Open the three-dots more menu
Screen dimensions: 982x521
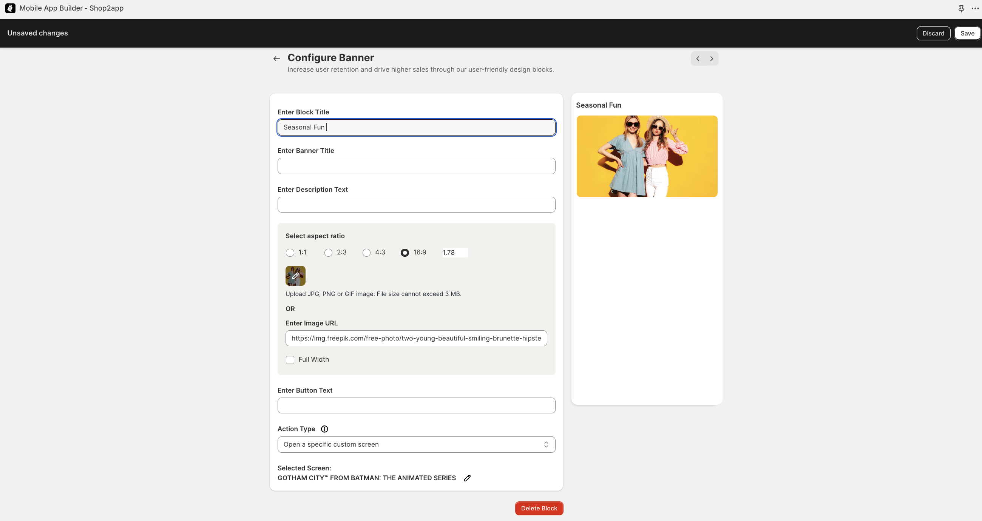[975, 8]
